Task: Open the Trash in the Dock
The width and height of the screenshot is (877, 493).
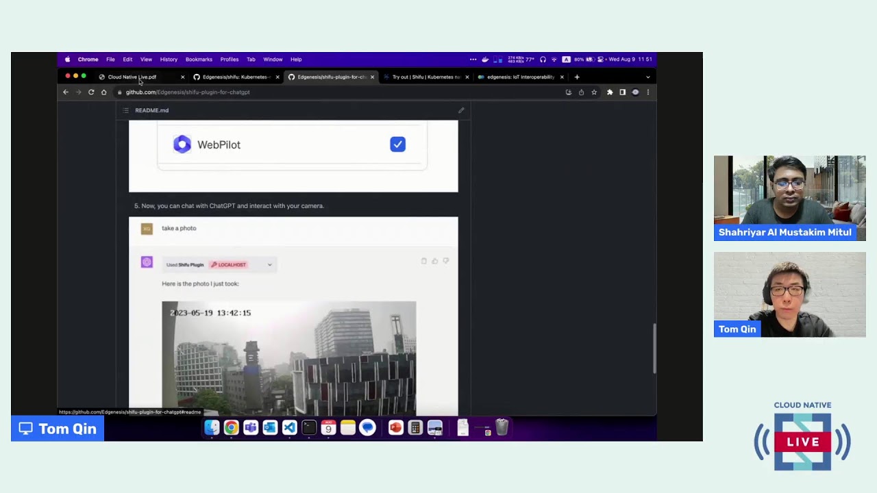Action: [502, 428]
